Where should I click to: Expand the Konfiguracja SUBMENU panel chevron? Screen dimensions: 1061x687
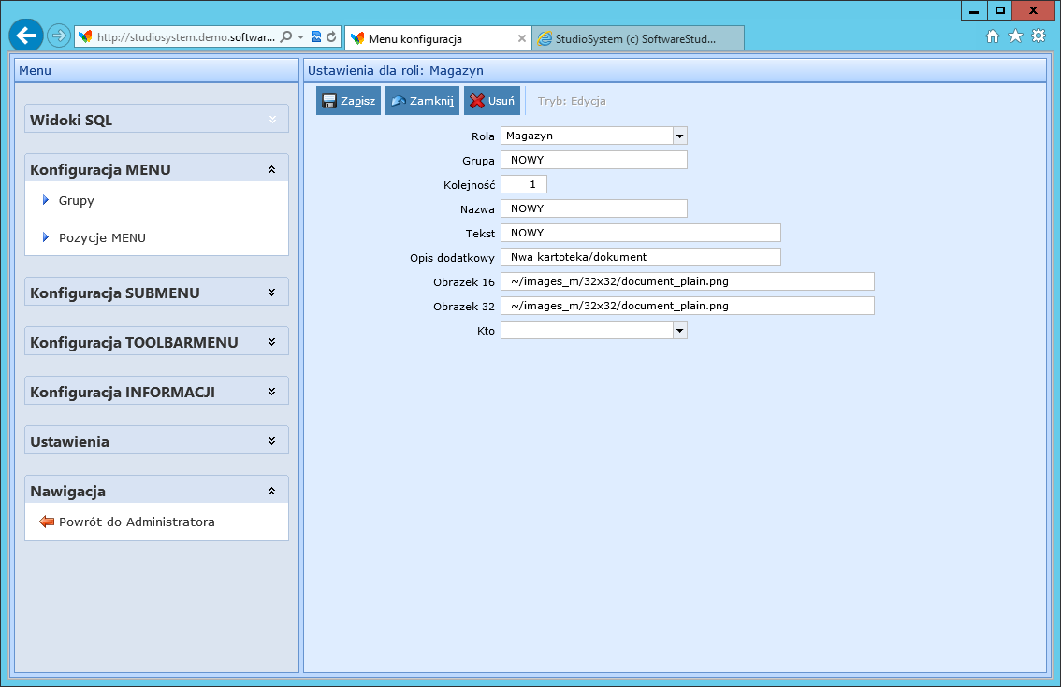272,293
